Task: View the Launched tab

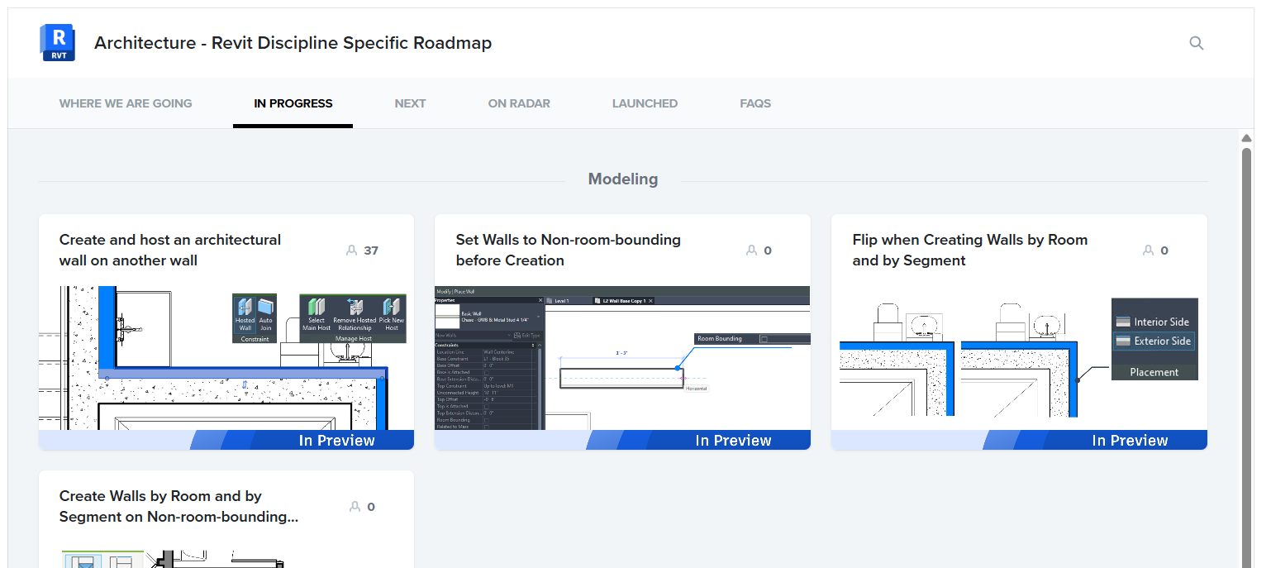Action: [x=645, y=103]
